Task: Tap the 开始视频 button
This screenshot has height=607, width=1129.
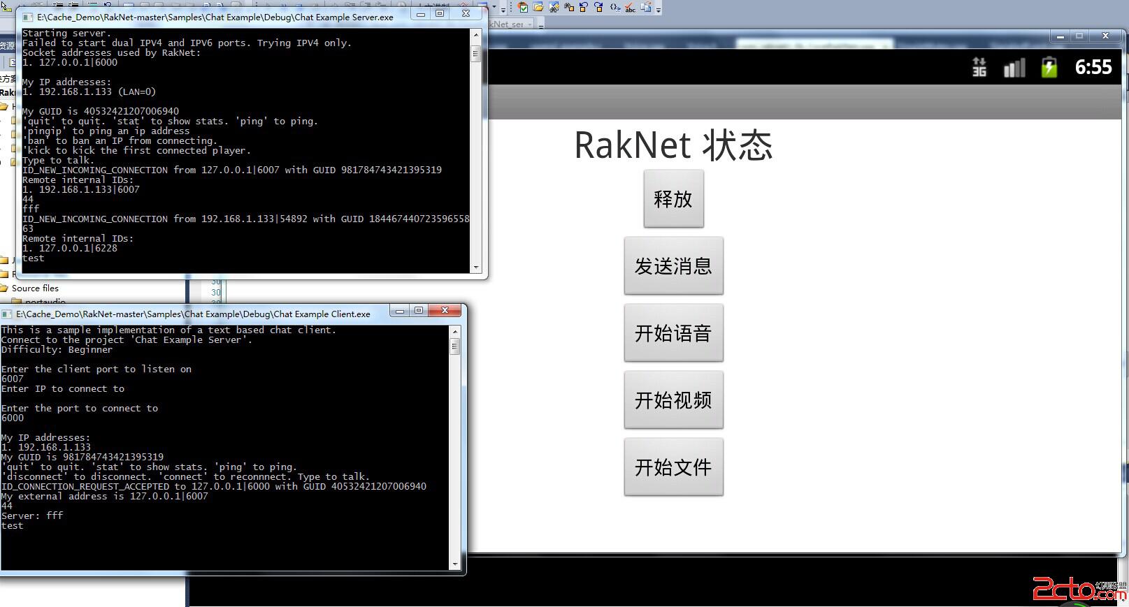Action: [673, 400]
